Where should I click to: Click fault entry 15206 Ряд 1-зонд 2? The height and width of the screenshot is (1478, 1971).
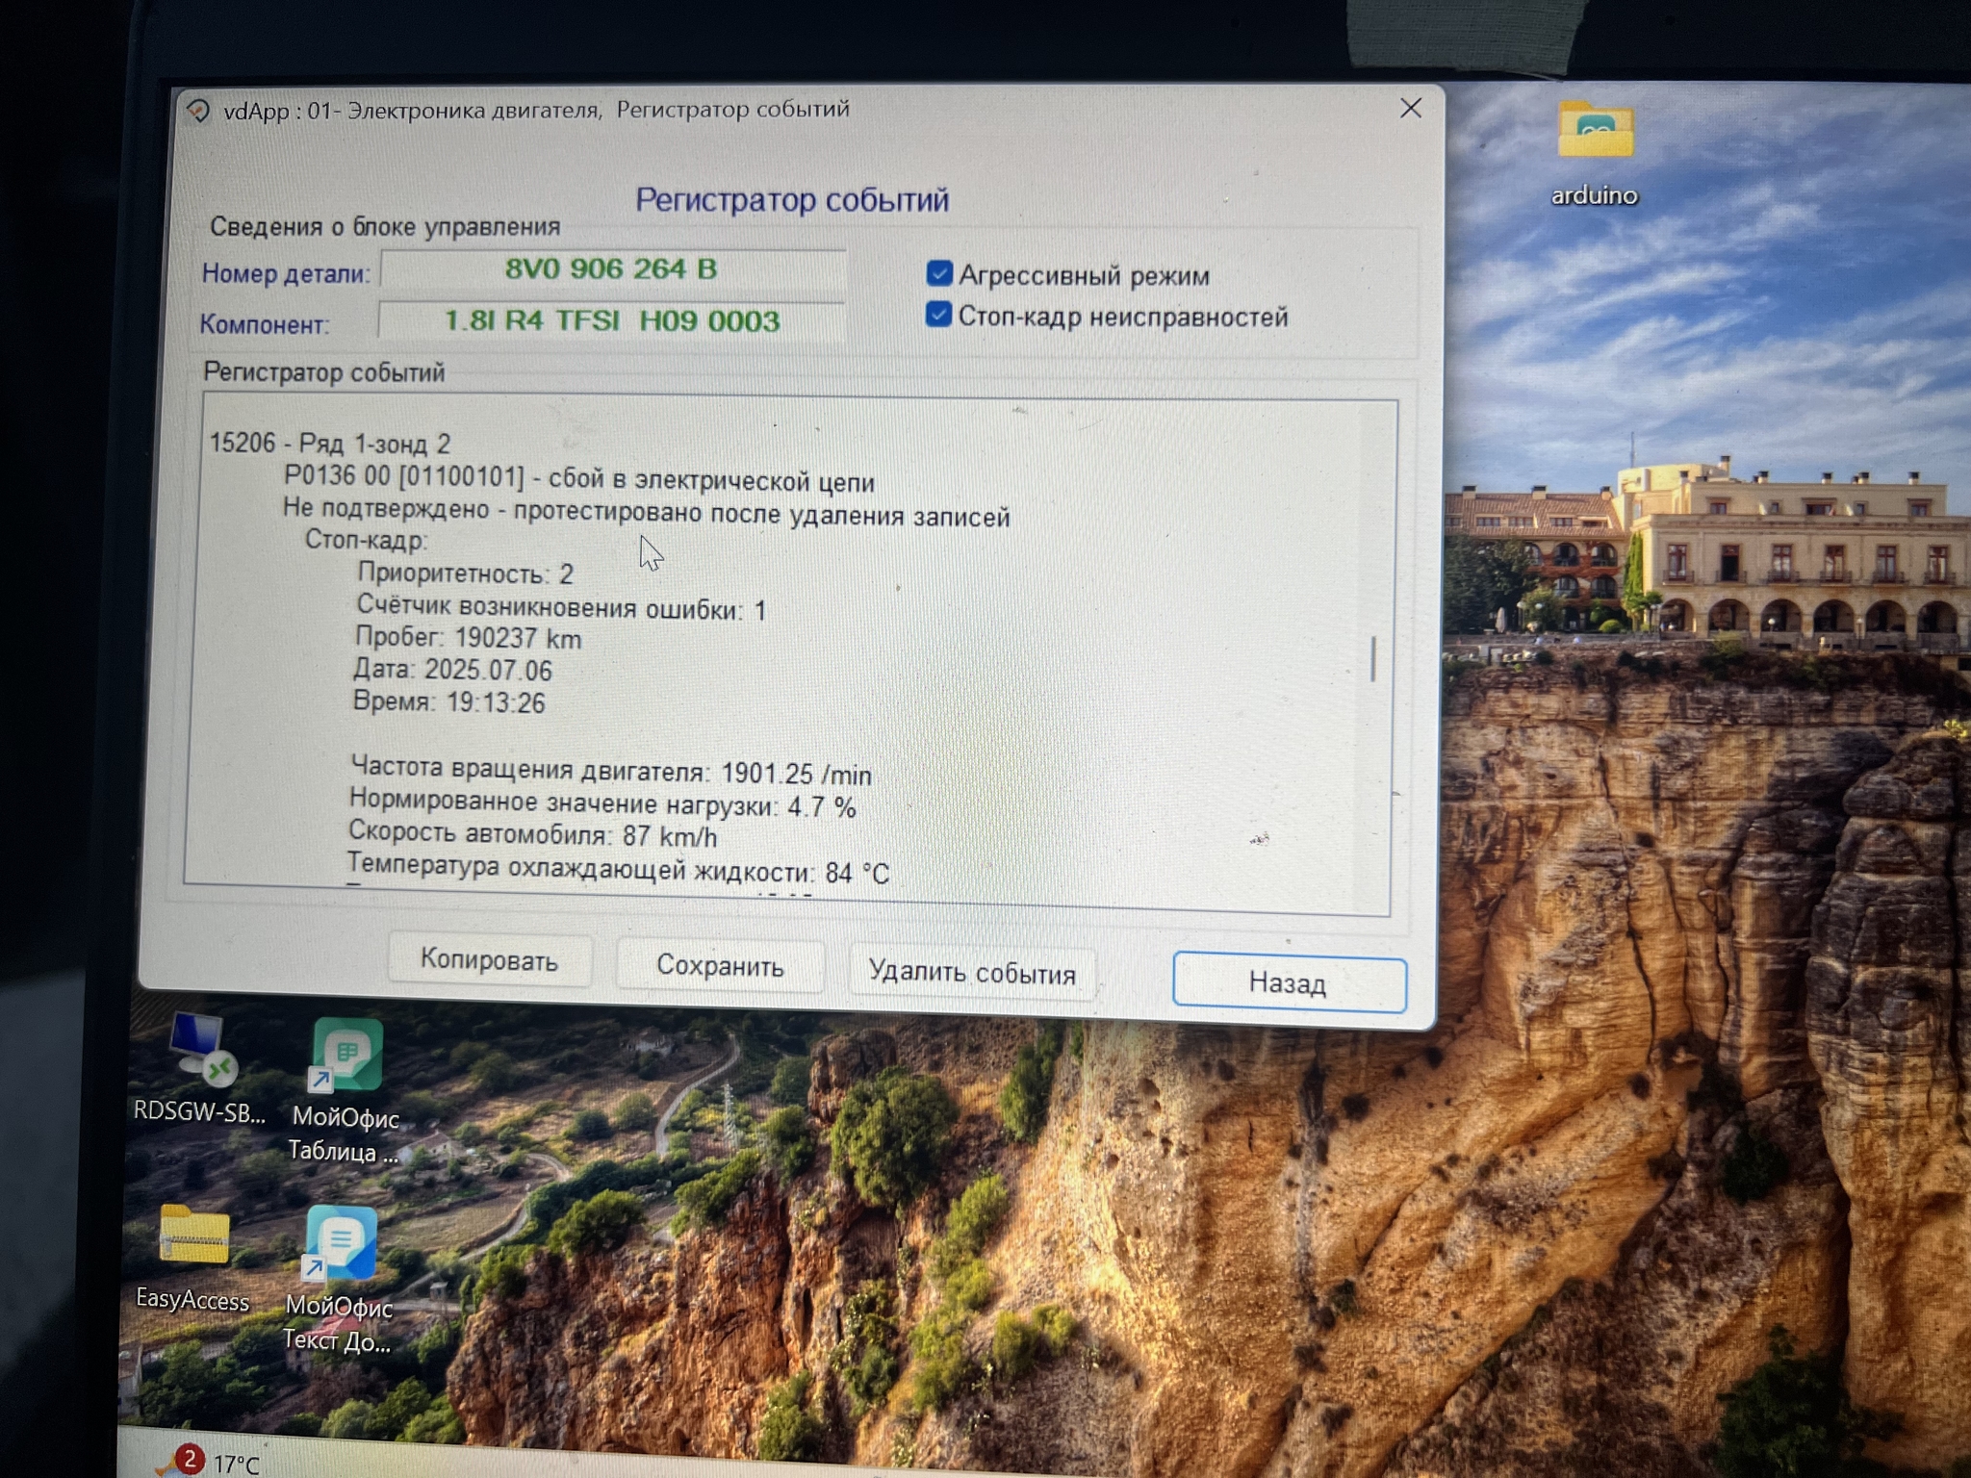[x=330, y=444]
